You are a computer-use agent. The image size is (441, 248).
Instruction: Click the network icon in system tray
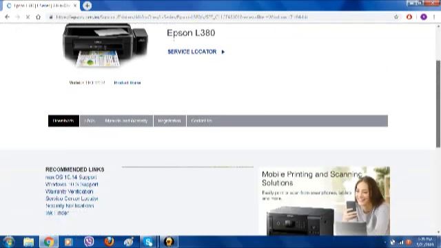pyautogui.click(x=401, y=242)
